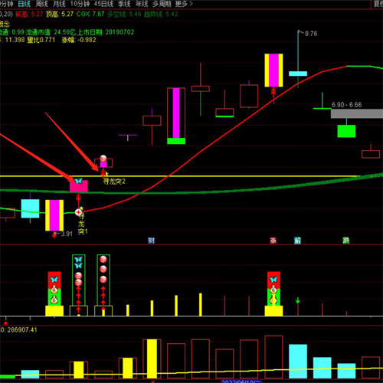The height and width of the screenshot is (383, 383).
Task: Click the red 涨 marker
Action: pyautogui.click(x=273, y=241)
